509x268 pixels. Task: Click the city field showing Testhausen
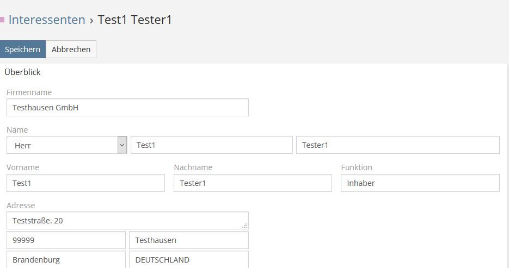tap(188, 240)
